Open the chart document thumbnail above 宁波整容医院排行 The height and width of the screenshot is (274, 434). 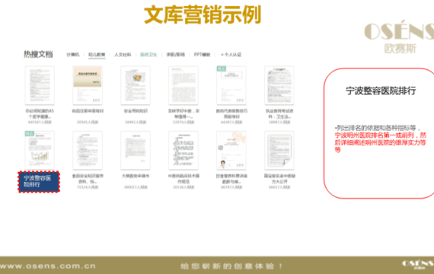click(x=40, y=150)
